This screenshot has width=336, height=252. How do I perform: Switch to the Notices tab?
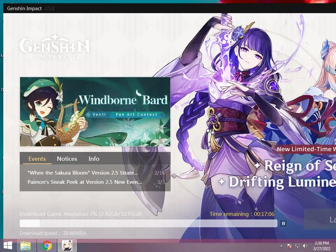(x=67, y=159)
